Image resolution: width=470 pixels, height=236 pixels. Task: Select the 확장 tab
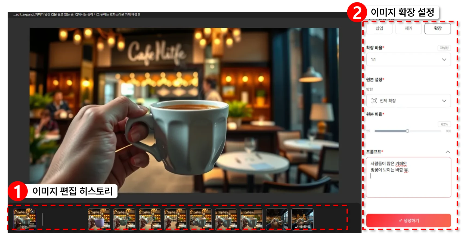[437, 29]
